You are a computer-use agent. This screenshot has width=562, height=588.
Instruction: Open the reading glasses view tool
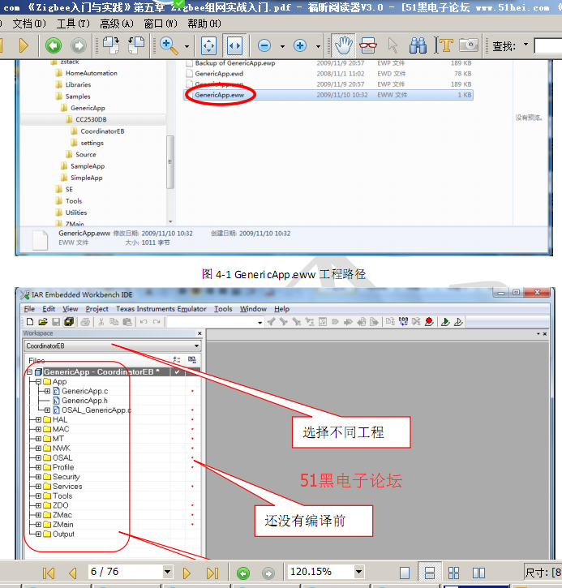pyautogui.click(x=368, y=45)
